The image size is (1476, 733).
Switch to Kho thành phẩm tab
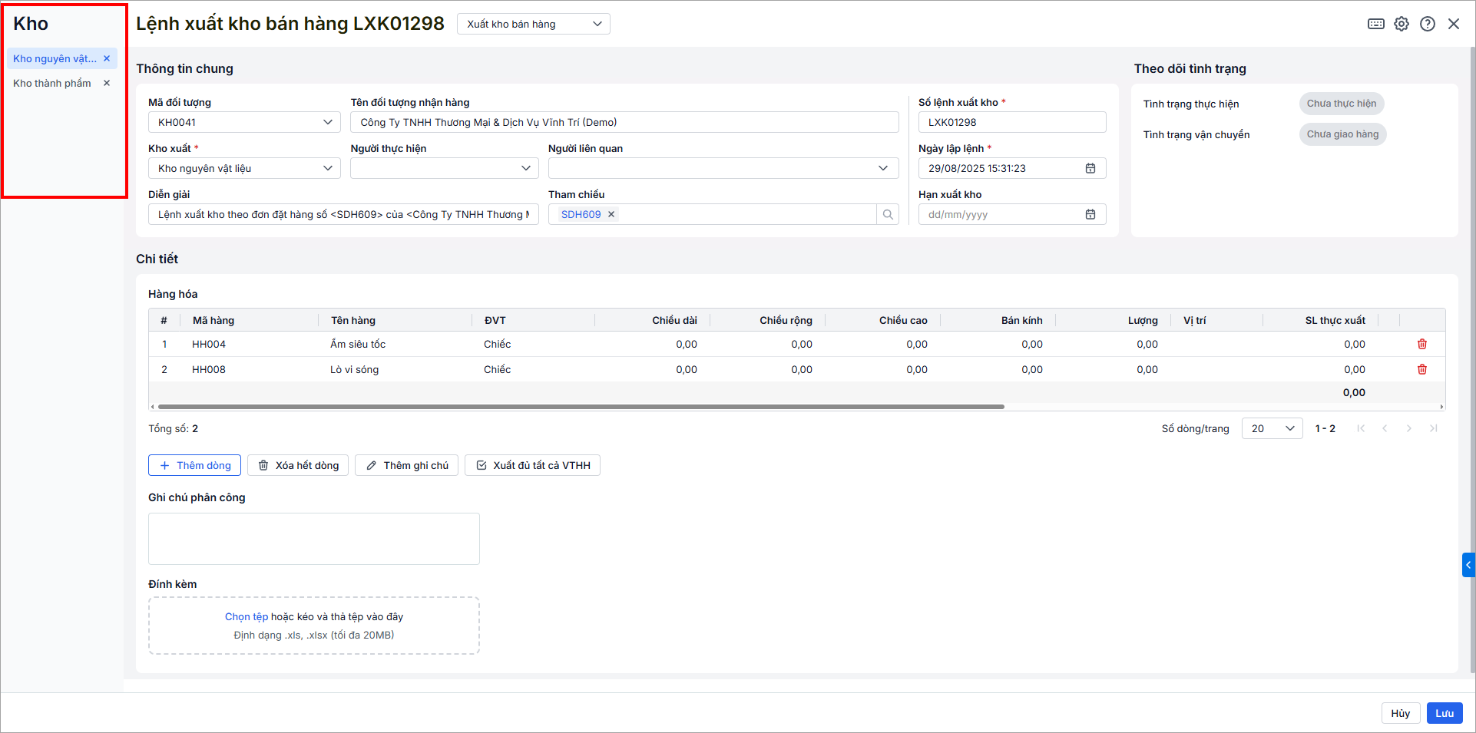[x=52, y=83]
